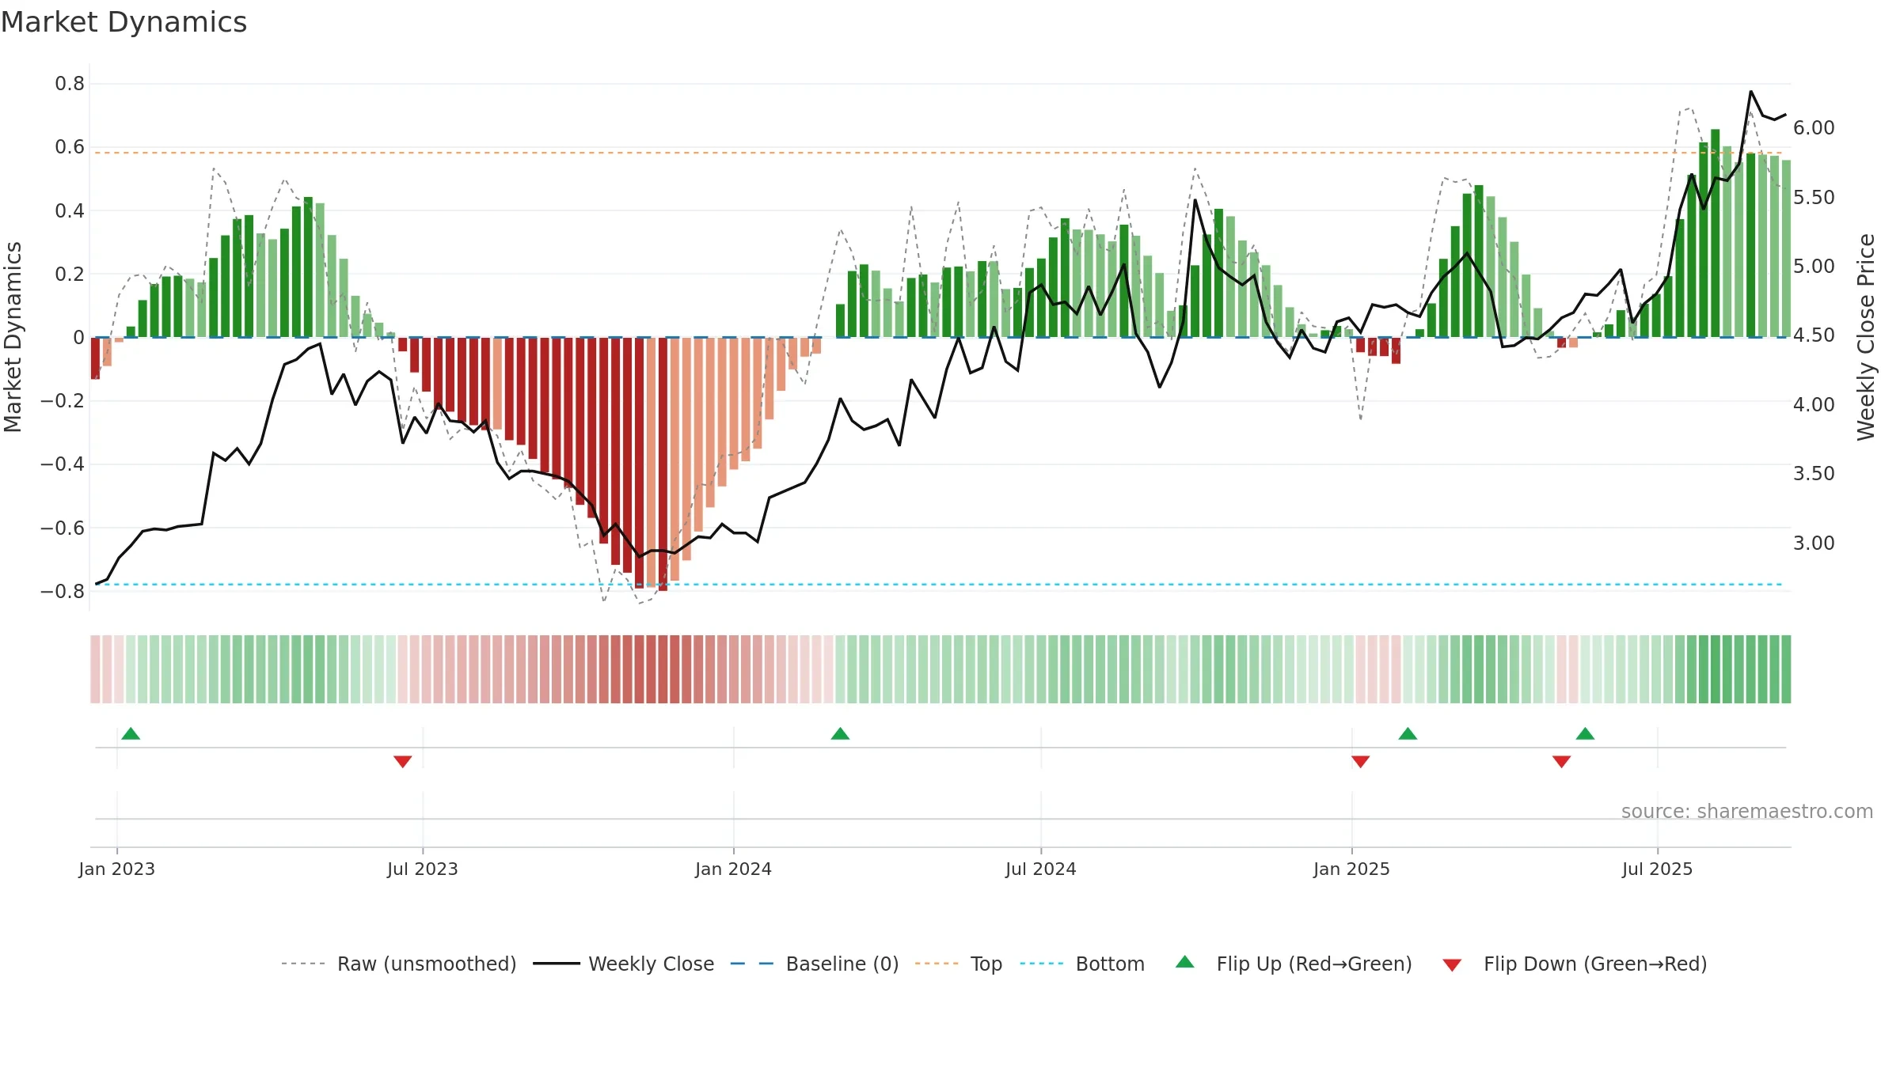The image size is (1900, 1068).
Task: Click the deepest dark red bar near −0.8
Action: pyautogui.click(x=663, y=464)
